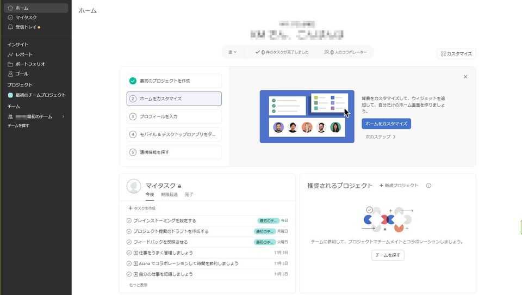Viewport: 522px width, 295px height.
Task: Click + タスクを作成 to add a task
Action: 142,208
